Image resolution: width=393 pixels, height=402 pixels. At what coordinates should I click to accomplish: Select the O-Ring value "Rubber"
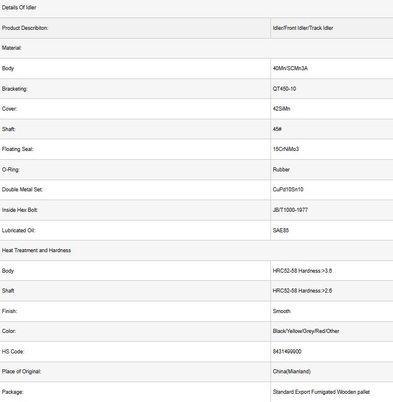click(x=281, y=170)
